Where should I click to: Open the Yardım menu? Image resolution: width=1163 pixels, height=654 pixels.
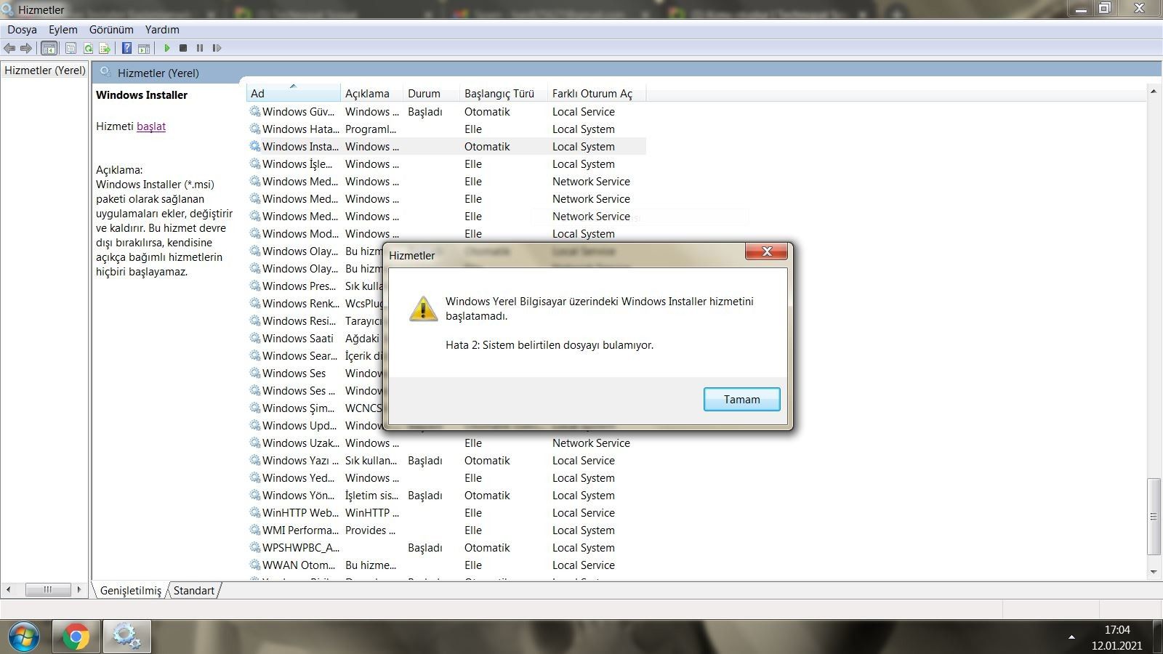click(162, 30)
